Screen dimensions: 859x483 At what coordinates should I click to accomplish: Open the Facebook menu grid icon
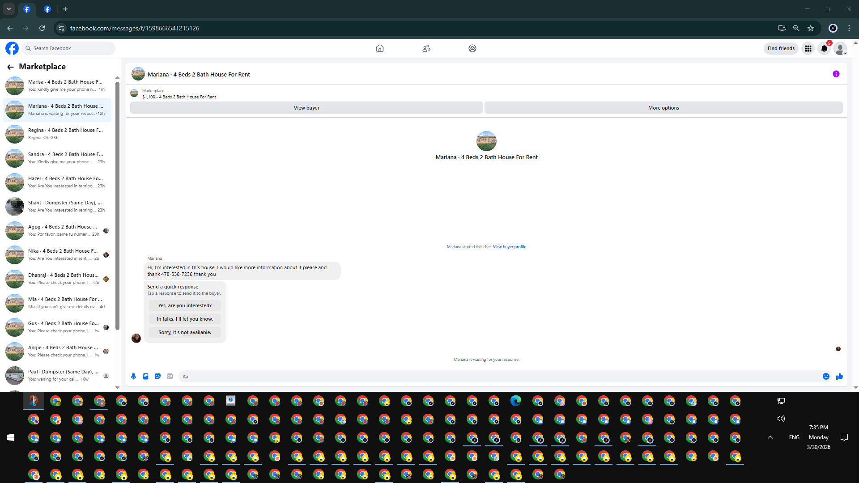point(808,48)
